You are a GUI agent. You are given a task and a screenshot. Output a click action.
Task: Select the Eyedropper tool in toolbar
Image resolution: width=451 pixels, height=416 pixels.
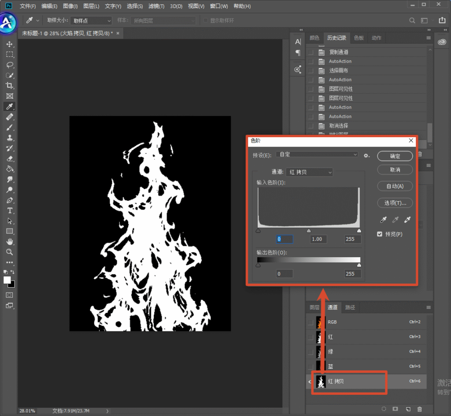click(x=10, y=107)
